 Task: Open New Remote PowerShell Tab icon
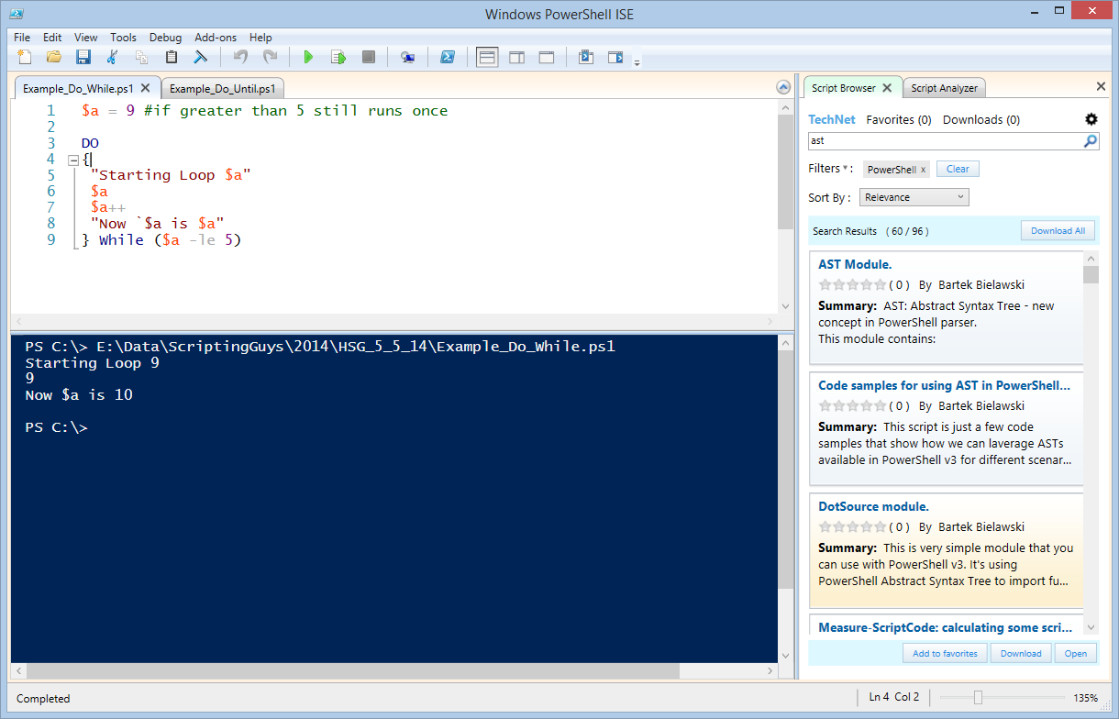(407, 58)
